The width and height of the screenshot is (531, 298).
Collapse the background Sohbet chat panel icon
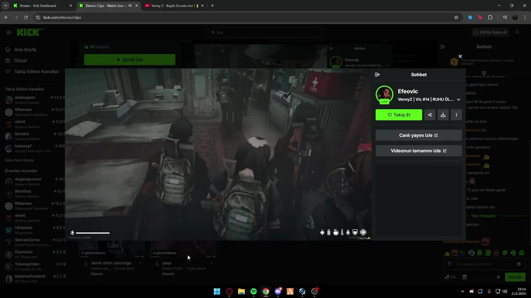tap(442, 47)
